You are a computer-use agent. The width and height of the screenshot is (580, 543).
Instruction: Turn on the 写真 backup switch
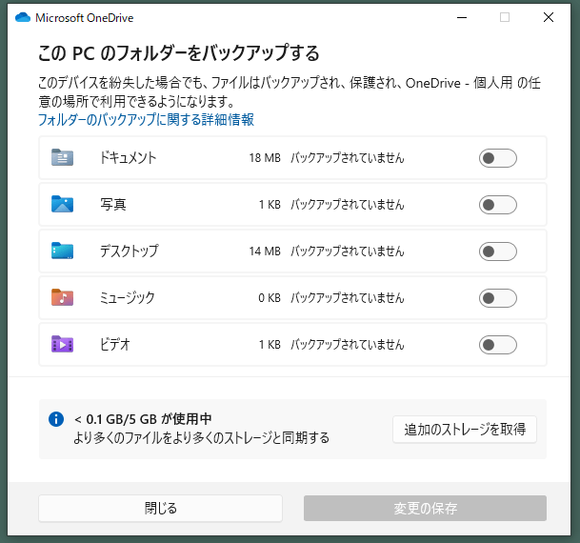coord(497,205)
